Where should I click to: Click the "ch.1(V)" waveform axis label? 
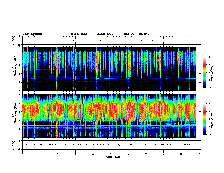click(14, 40)
